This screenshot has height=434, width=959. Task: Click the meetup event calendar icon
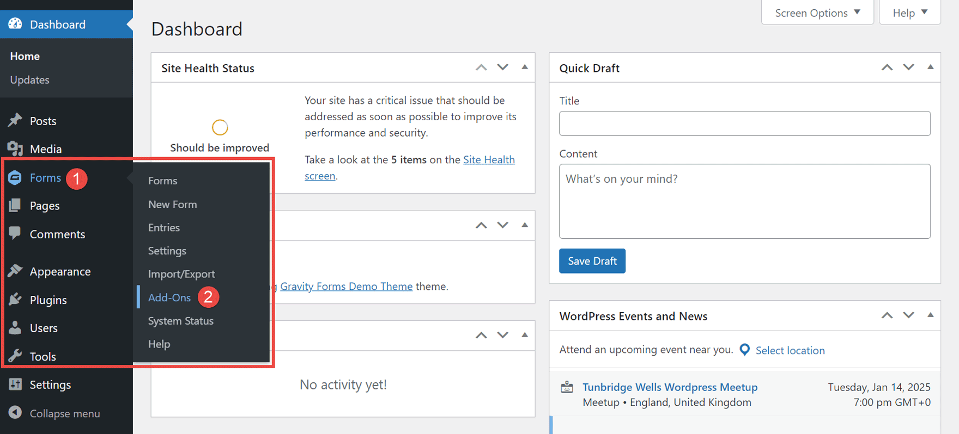point(567,387)
